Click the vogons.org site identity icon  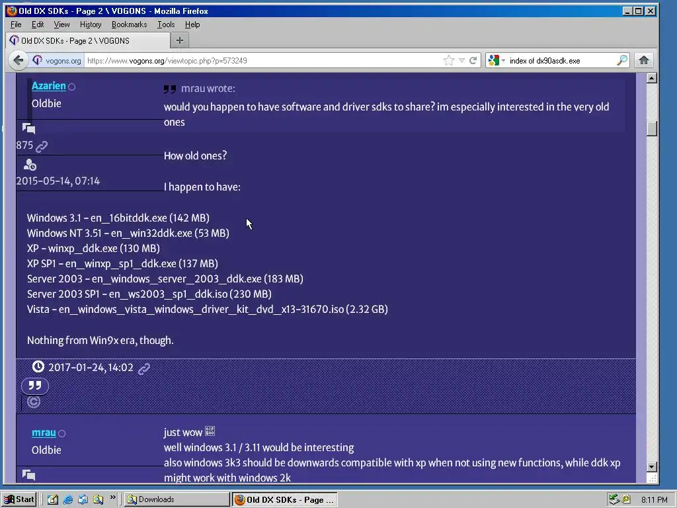tap(38, 60)
